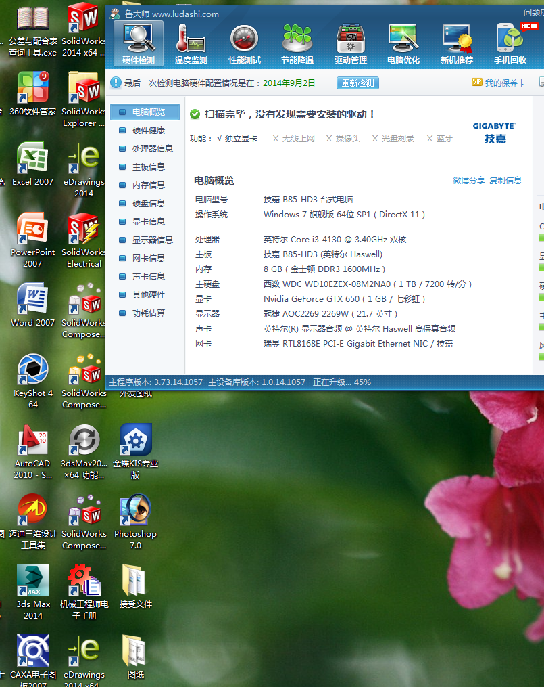This screenshot has width=544, height=687.
Task: Click the 正在升级 45% status text
Action: tap(341, 382)
